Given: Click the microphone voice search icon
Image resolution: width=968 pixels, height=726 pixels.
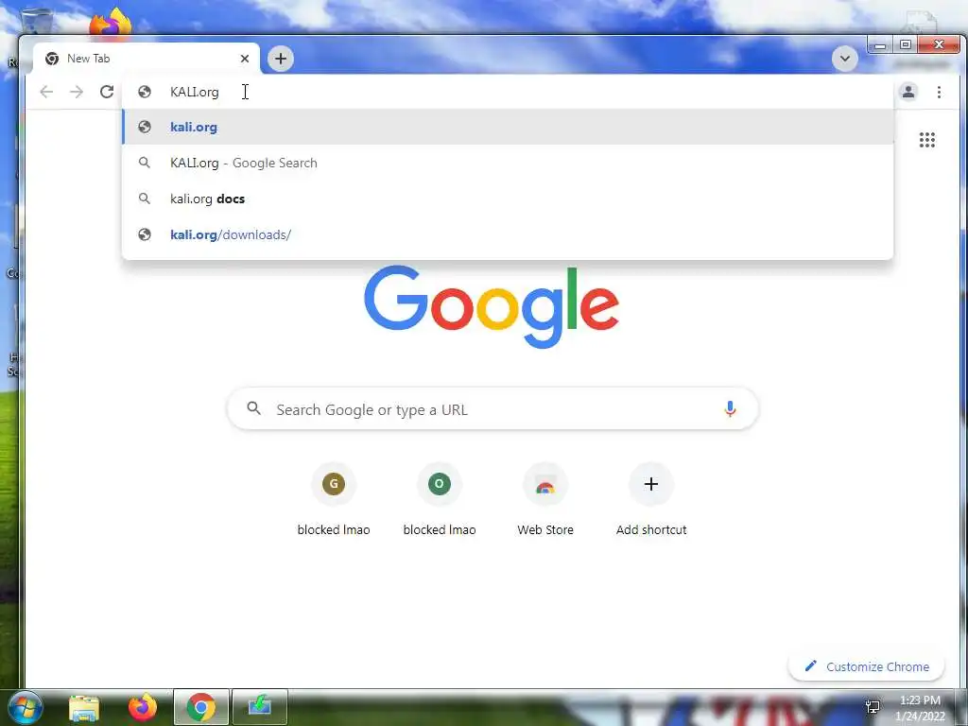Looking at the screenshot, I should [x=730, y=408].
